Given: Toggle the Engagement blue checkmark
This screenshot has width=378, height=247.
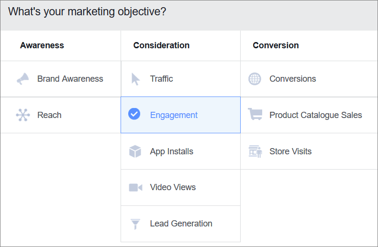Looking at the screenshot, I should tap(134, 114).
